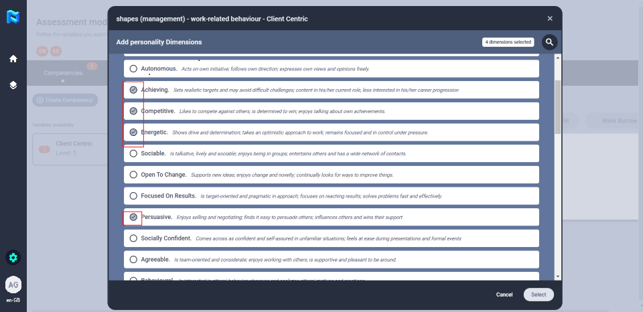Open settings gear icon in sidebar

(13, 257)
